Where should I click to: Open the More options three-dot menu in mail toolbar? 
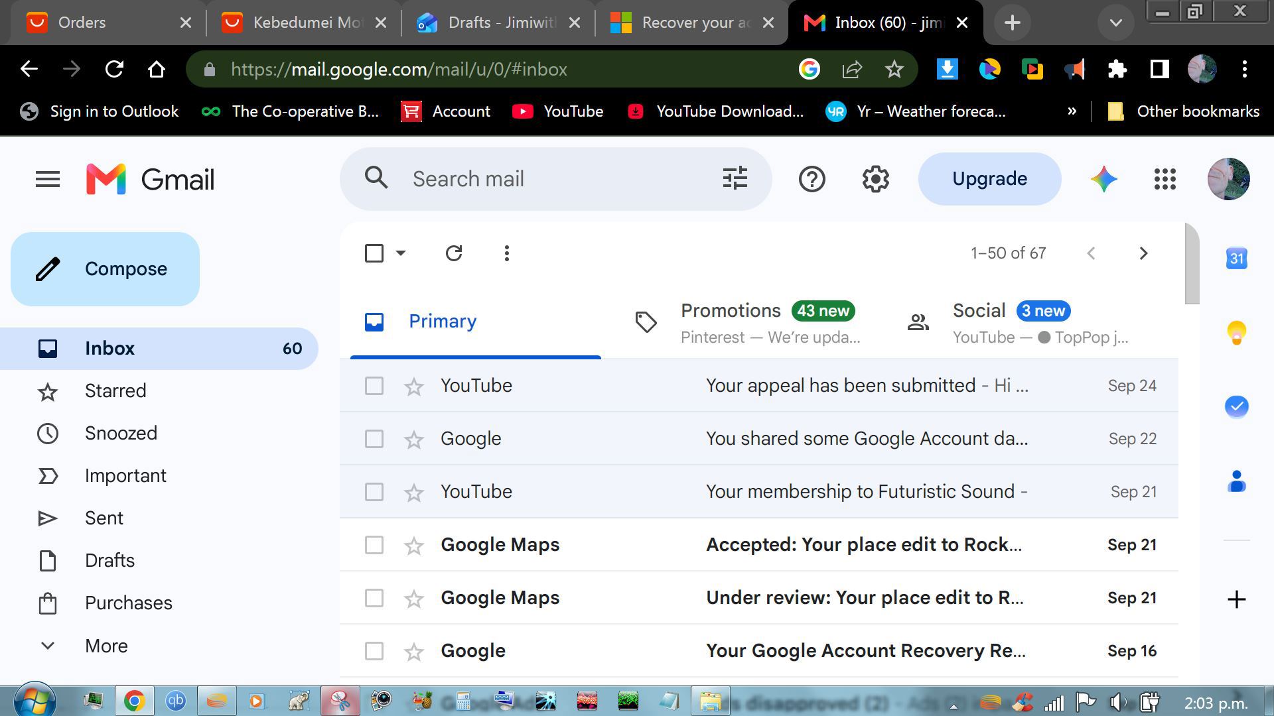coord(506,253)
